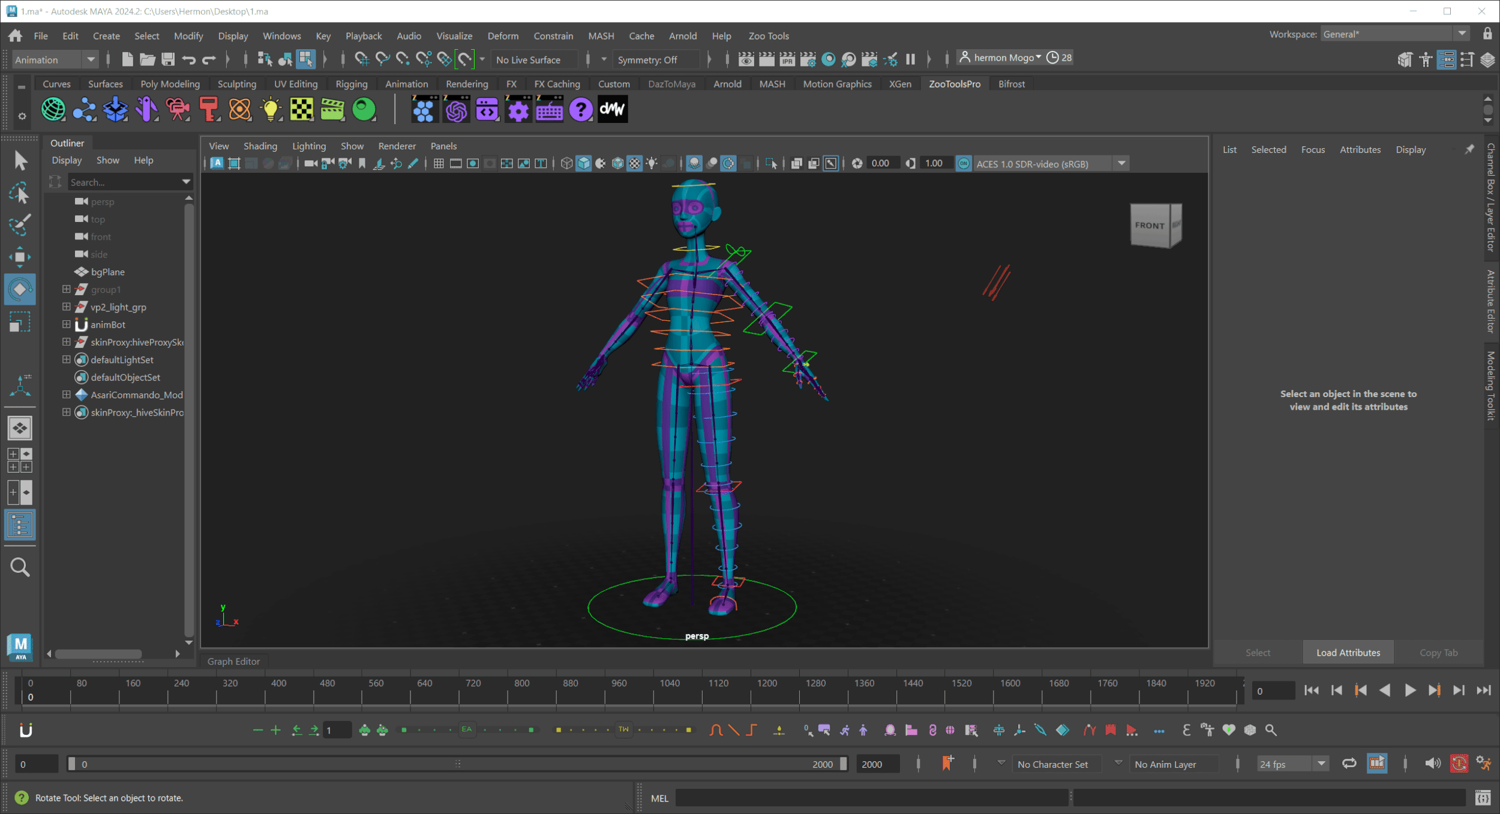Select the keyboard hotkeys icon on shelf
The width and height of the screenshot is (1500, 814).
549,109
